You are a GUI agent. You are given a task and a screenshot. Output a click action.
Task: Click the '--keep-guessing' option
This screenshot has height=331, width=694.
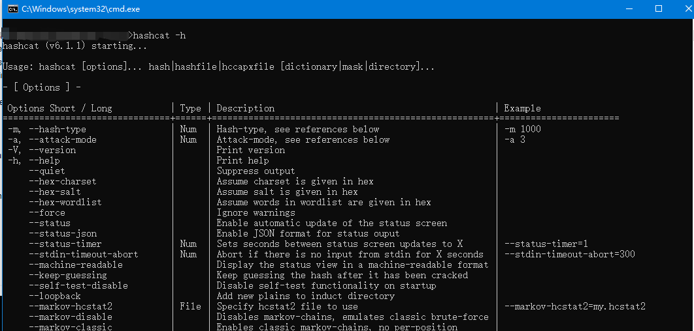68,276
